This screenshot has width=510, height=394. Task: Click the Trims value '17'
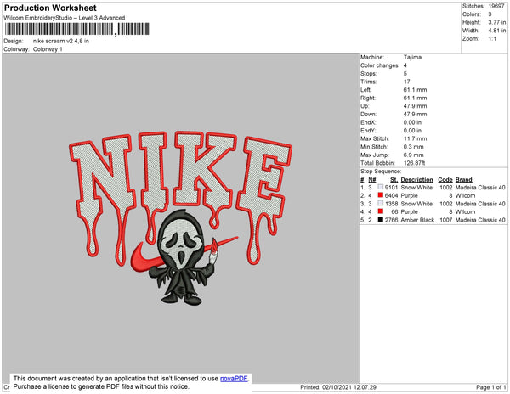point(406,82)
